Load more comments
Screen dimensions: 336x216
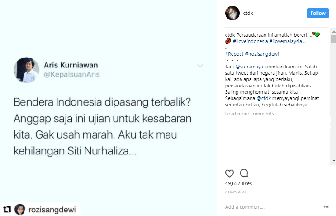(x=250, y=114)
